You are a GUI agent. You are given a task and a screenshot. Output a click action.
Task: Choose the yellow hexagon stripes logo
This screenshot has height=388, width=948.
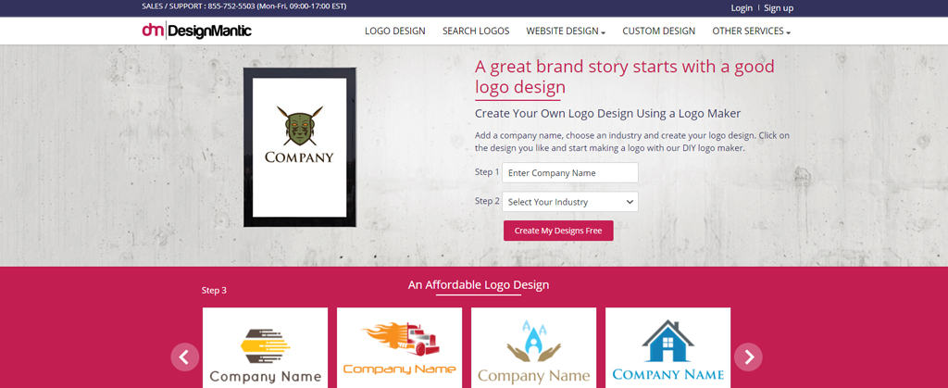265,348
